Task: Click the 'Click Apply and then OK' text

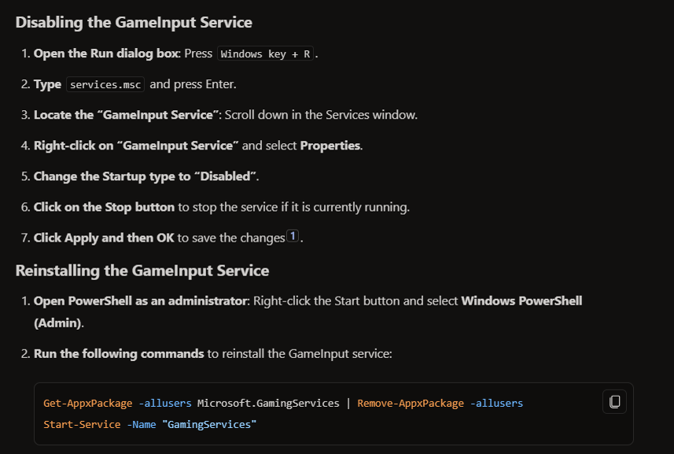Action: [x=104, y=238]
